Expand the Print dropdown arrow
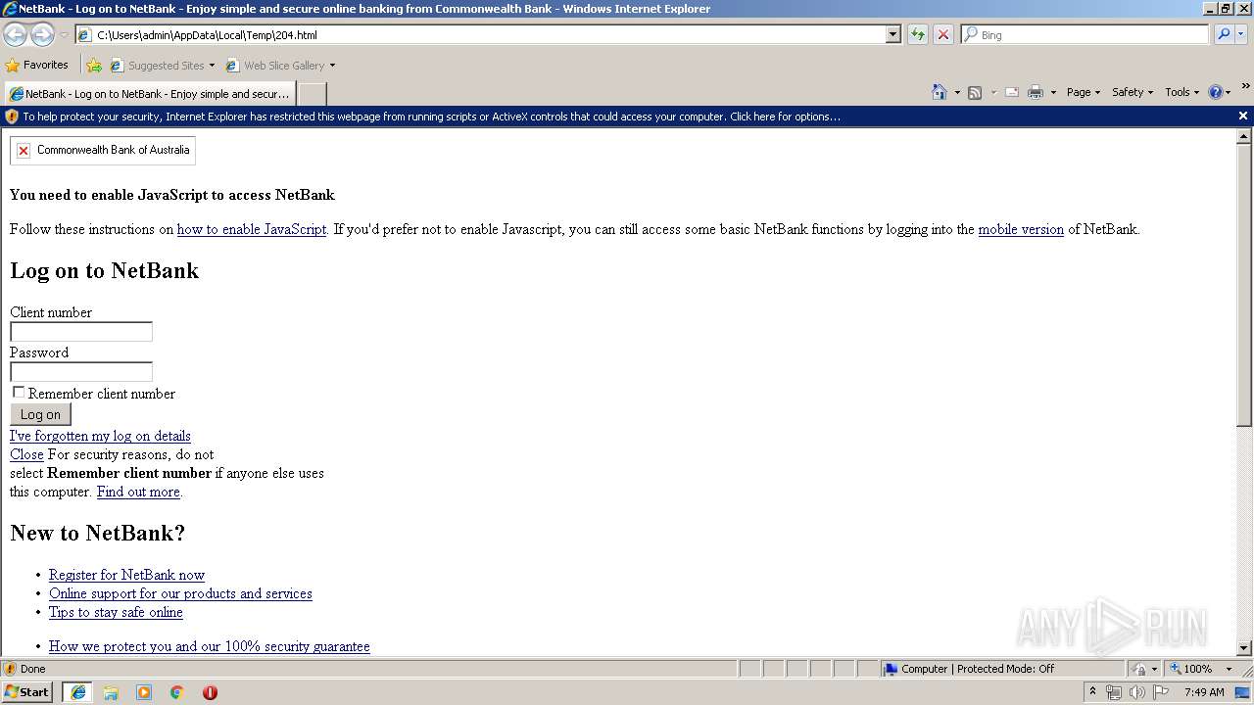This screenshot has height=705, width=1254. pos(1053,92)
